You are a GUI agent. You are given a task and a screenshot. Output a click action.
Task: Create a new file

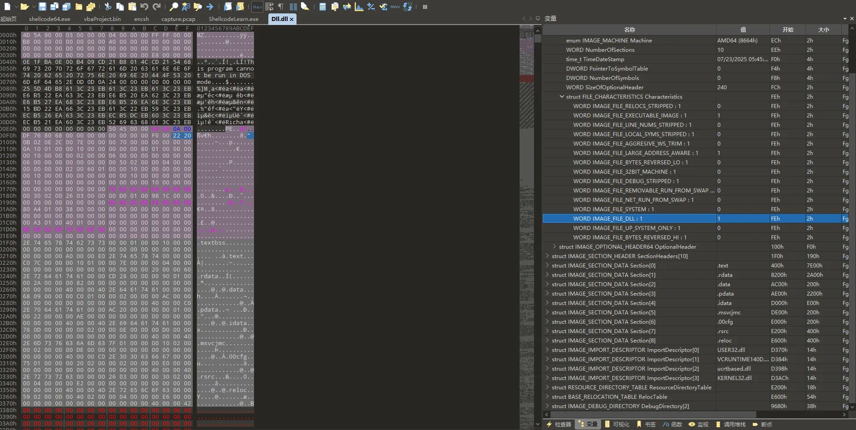[x=6, y=7]
